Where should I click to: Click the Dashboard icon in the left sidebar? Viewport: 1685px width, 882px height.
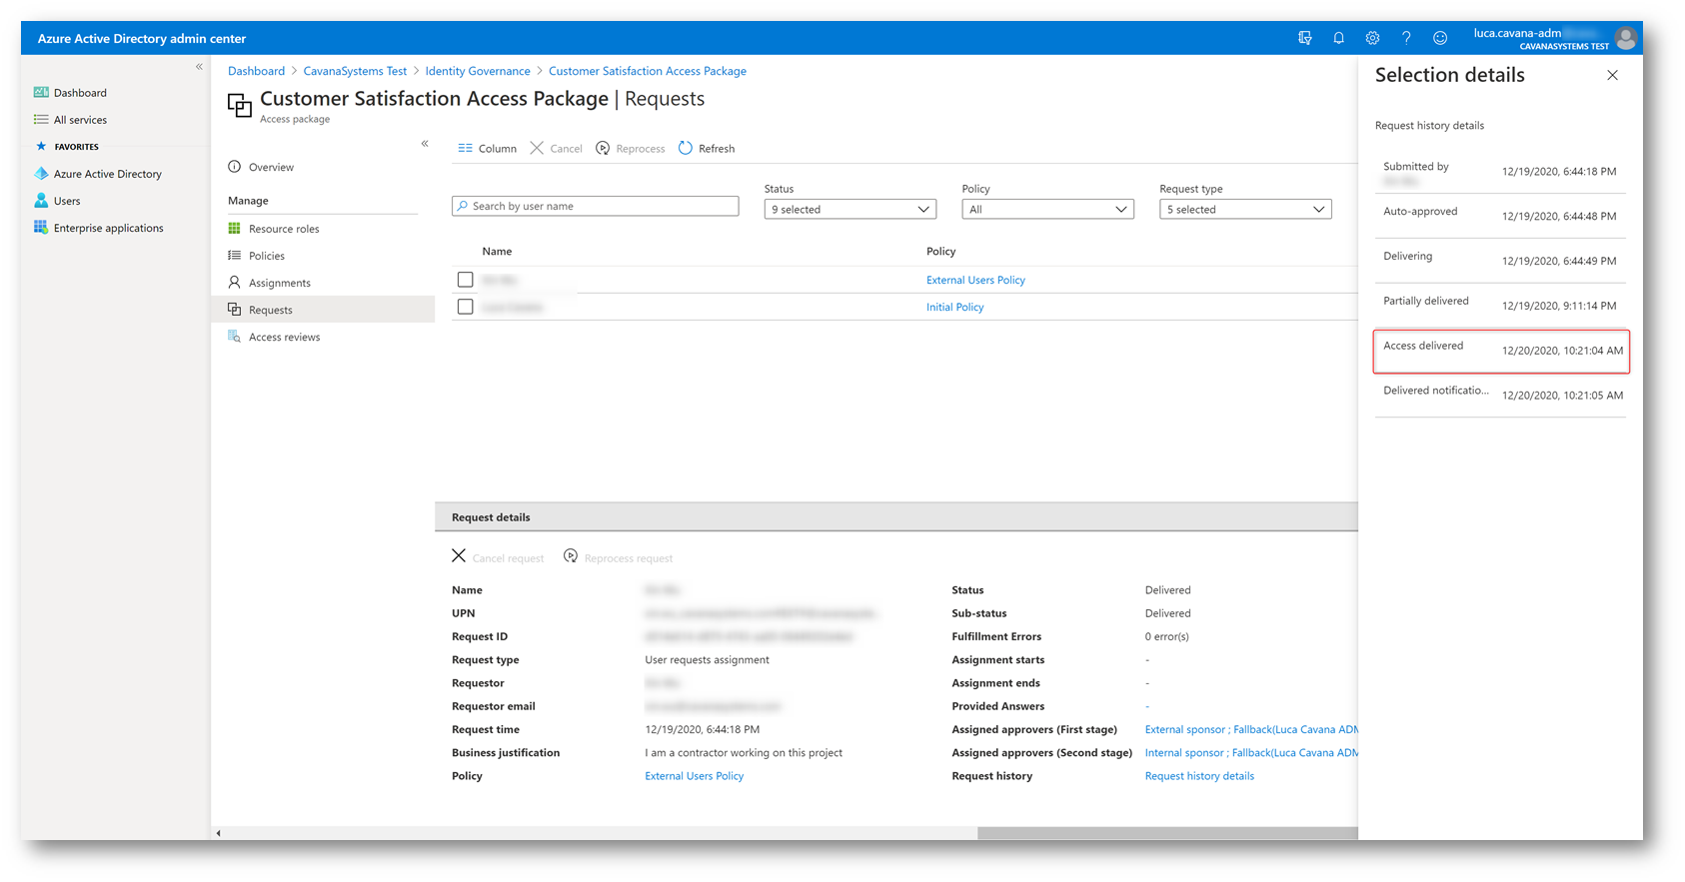[x=41, y=92]
